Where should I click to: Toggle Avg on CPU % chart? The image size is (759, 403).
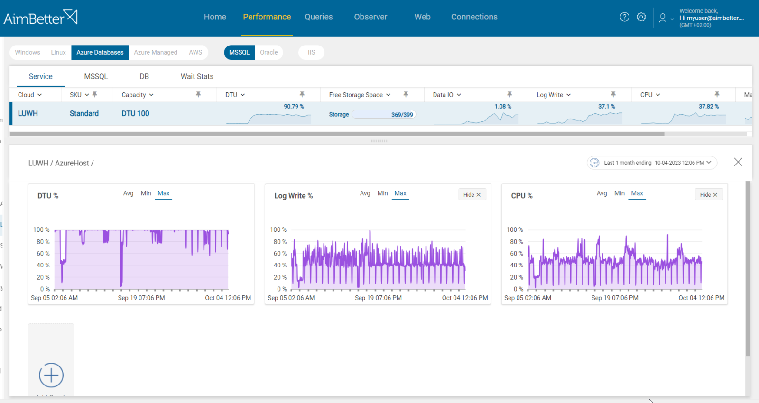[x=602, y=193]
